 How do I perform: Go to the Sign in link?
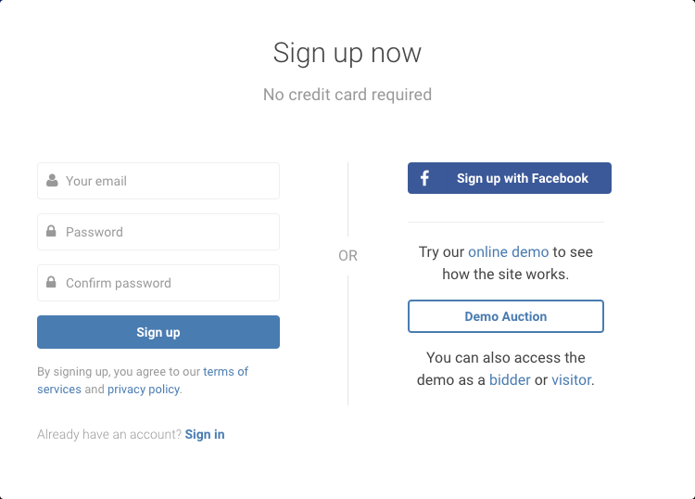[205, 434]
